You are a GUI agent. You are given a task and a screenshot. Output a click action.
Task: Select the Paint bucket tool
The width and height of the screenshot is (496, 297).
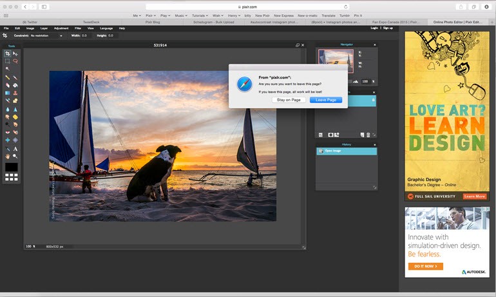tap(15, 85)
